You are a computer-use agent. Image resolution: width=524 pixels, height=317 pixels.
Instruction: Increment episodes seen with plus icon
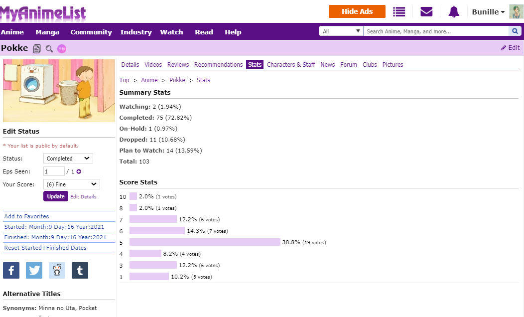[x=79, y=171]
